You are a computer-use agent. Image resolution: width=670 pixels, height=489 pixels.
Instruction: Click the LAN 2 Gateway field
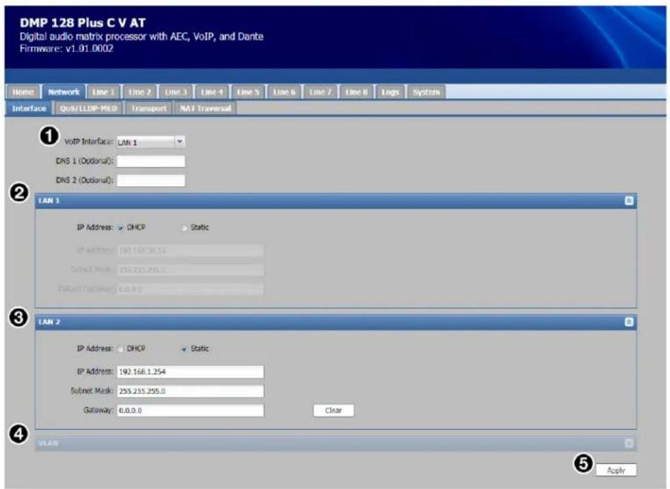point(190,410)
